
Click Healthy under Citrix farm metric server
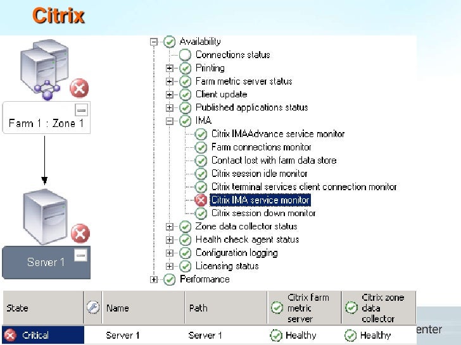[x=301, y=336]
